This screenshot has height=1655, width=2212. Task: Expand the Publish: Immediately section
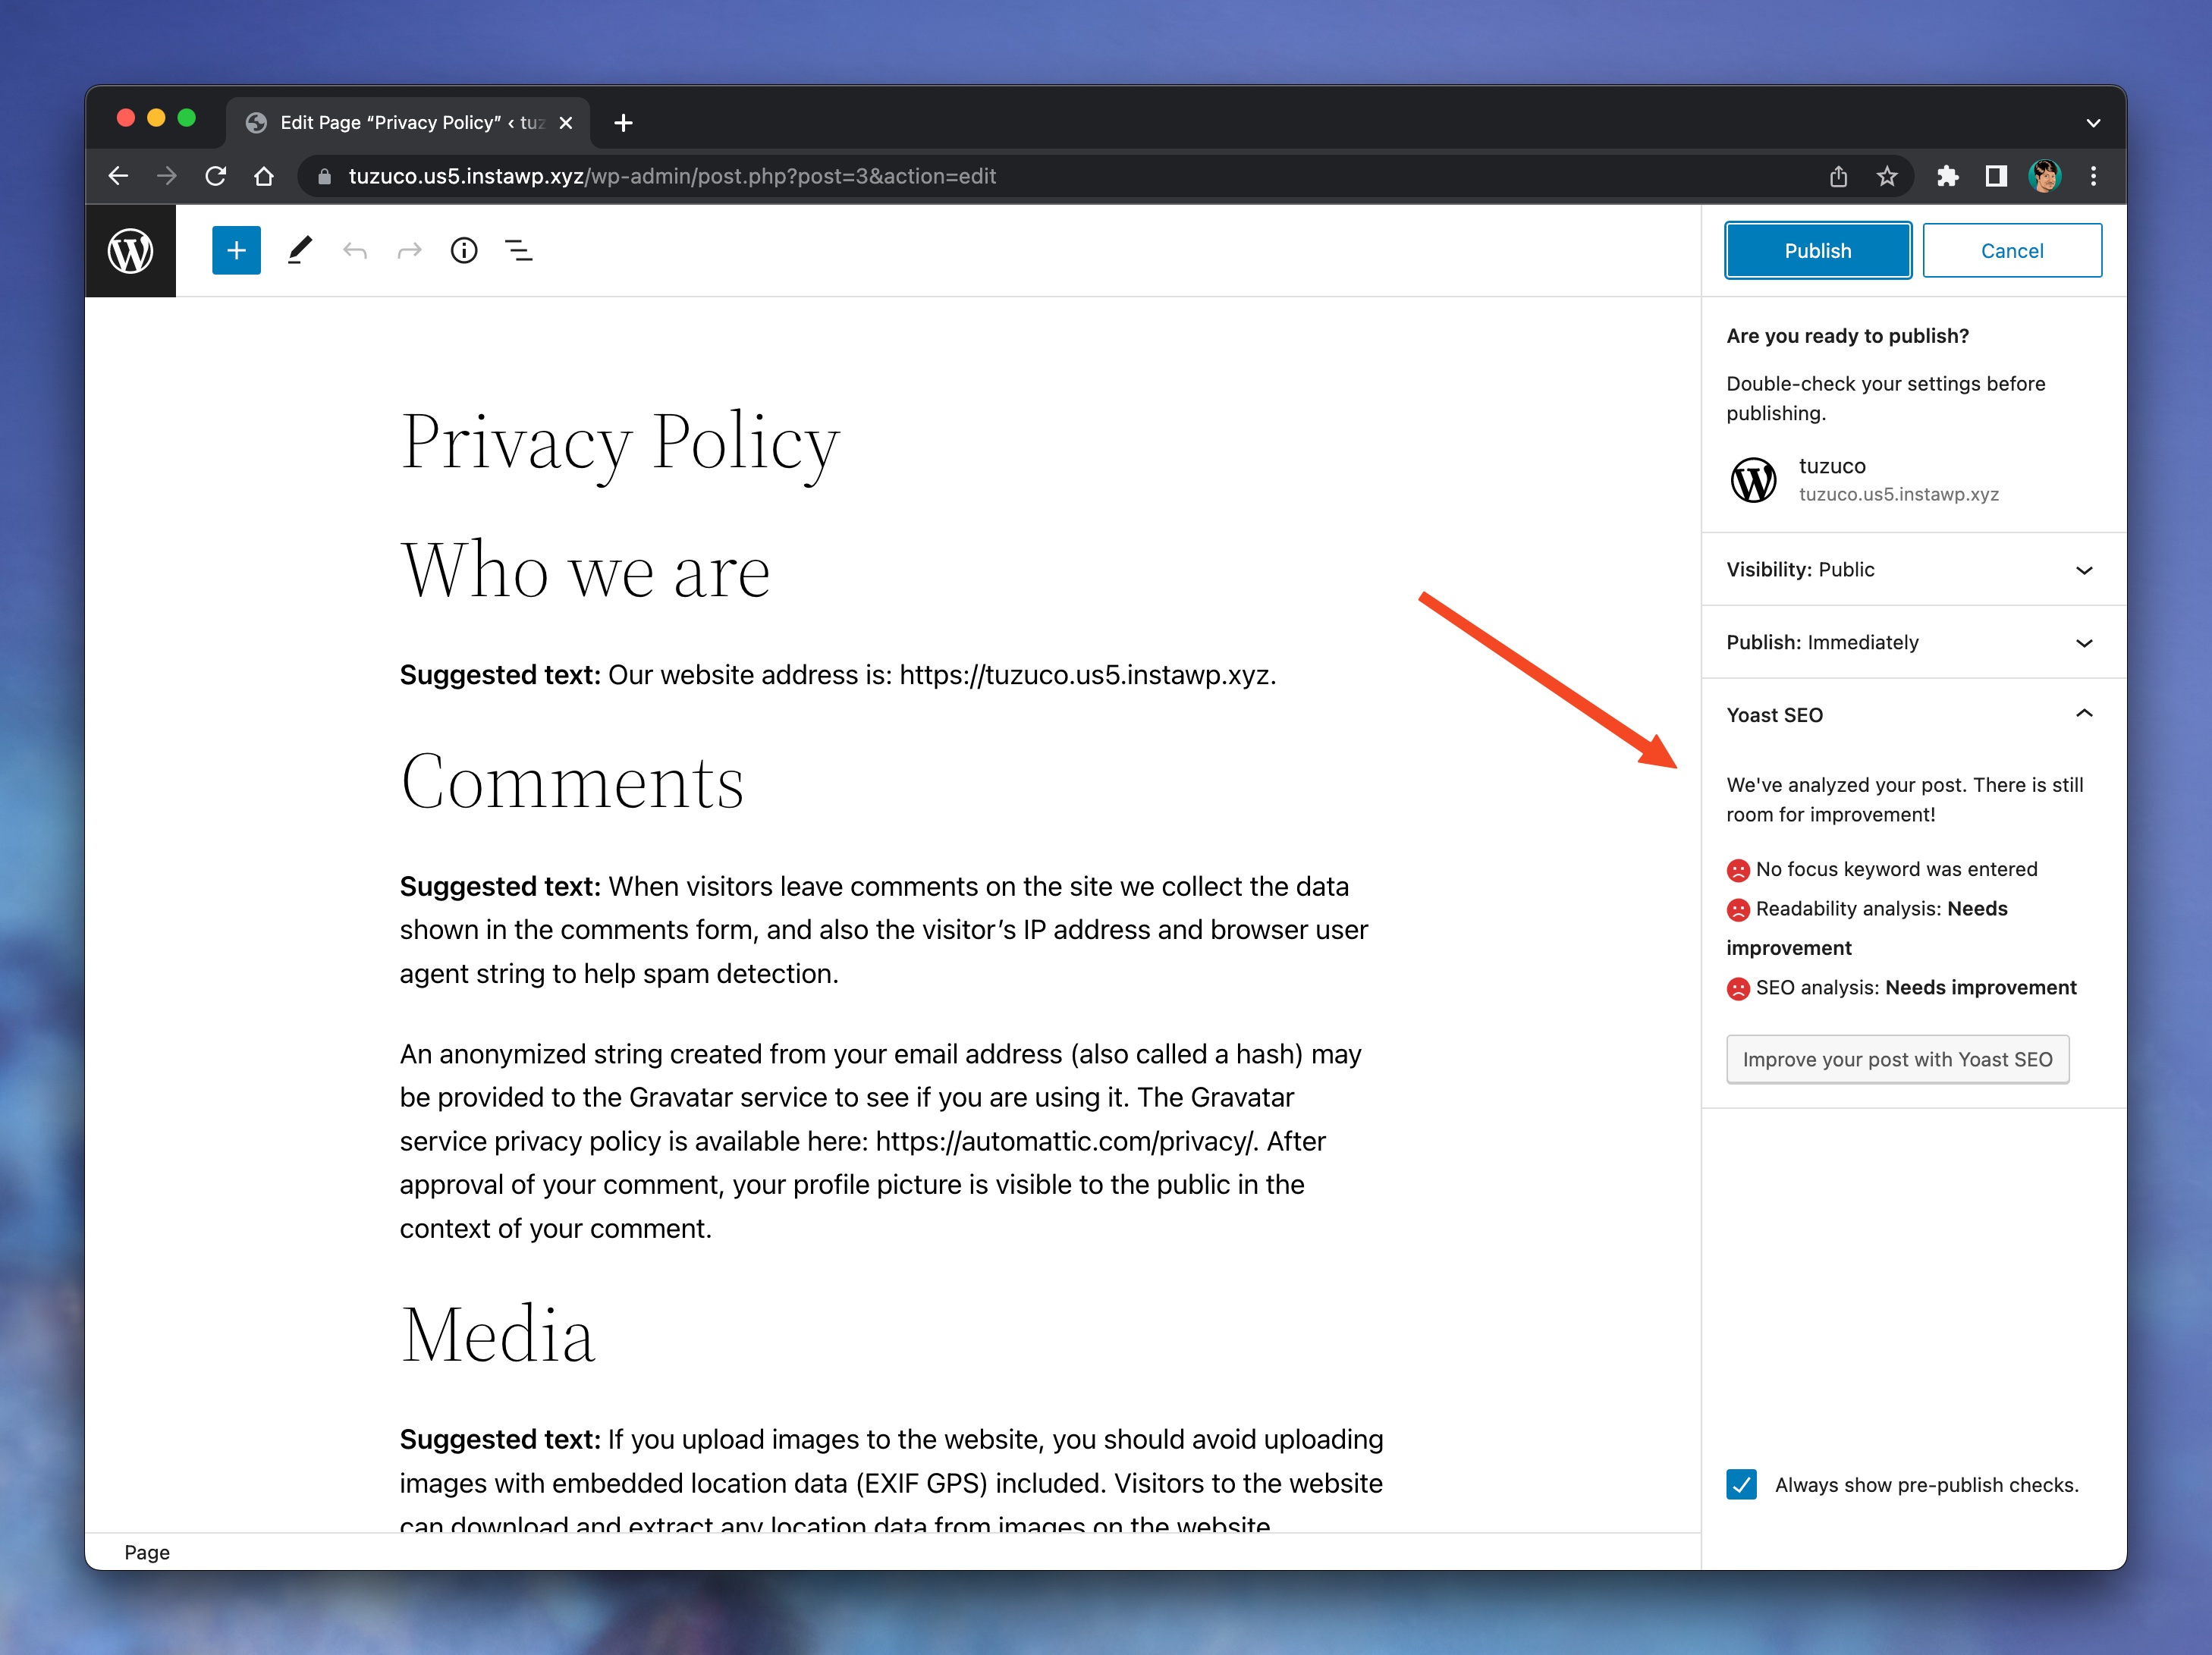coord(1911,642)
